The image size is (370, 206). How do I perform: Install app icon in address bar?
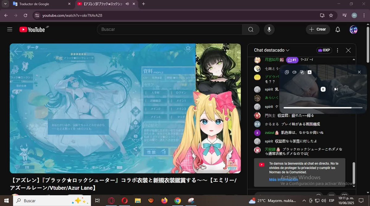[x=322, y=15]
